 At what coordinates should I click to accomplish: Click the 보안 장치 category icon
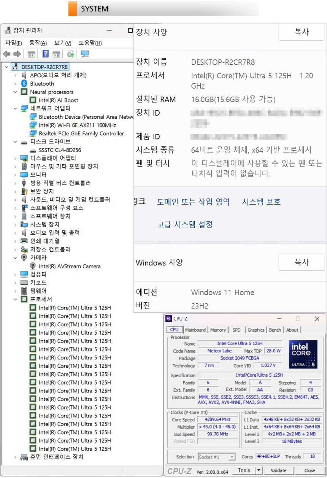(x=24, y=191)
